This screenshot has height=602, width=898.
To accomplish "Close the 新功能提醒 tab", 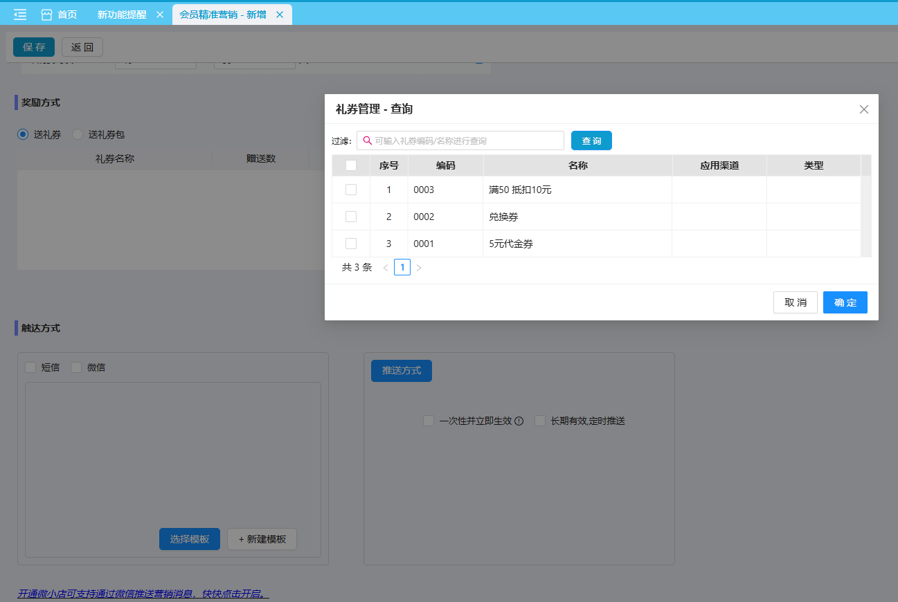I will click(160, 15).
